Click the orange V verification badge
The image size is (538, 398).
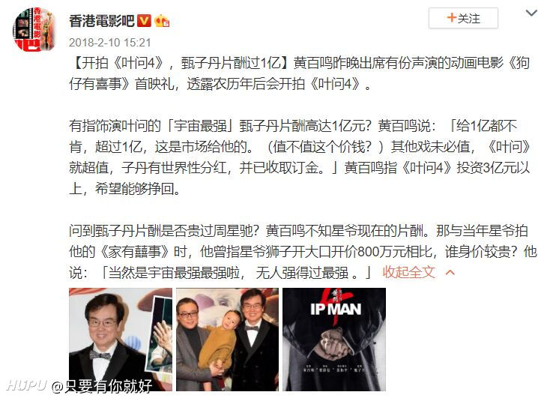(x=144, y=20)
